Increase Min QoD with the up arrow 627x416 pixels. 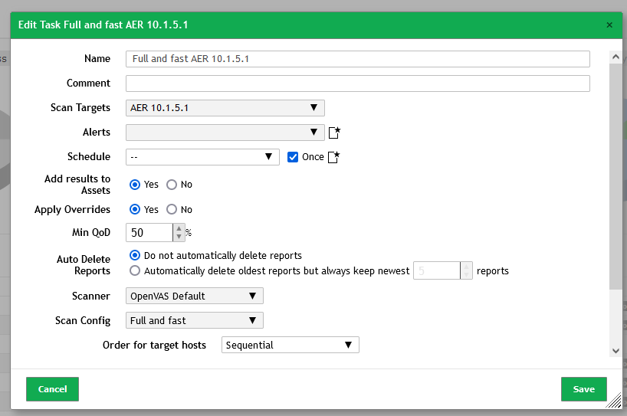pyautogui.click(x=179, y=228)
